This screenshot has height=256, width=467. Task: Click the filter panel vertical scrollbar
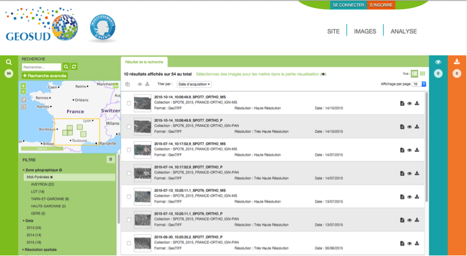pos(119,189)
